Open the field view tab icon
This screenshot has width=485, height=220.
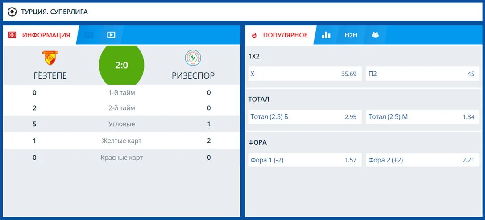click(x=89, y=35)
